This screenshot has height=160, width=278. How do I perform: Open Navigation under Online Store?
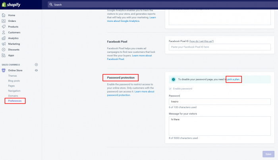[x=14, y=91]
